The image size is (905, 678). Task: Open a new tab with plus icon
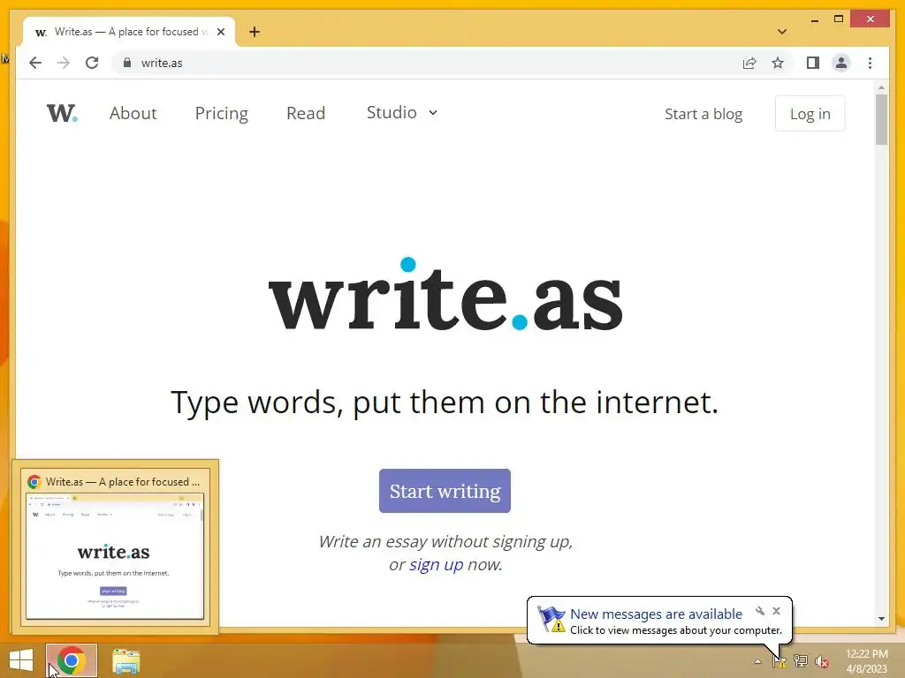pyautogui.click(x=255, y=32)
